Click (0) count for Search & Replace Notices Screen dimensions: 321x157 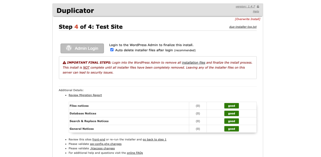(198, 121)
